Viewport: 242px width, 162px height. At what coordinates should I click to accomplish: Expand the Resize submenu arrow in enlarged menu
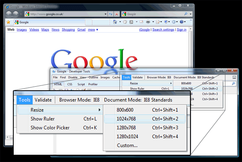100,110
